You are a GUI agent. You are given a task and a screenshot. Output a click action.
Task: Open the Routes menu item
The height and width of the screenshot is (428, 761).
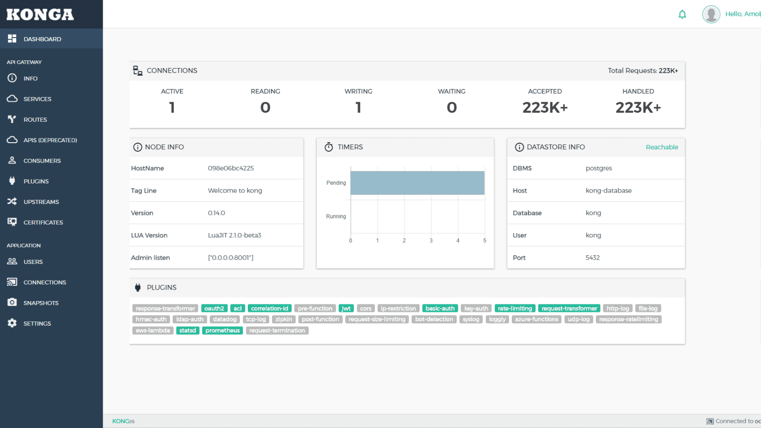51,119
